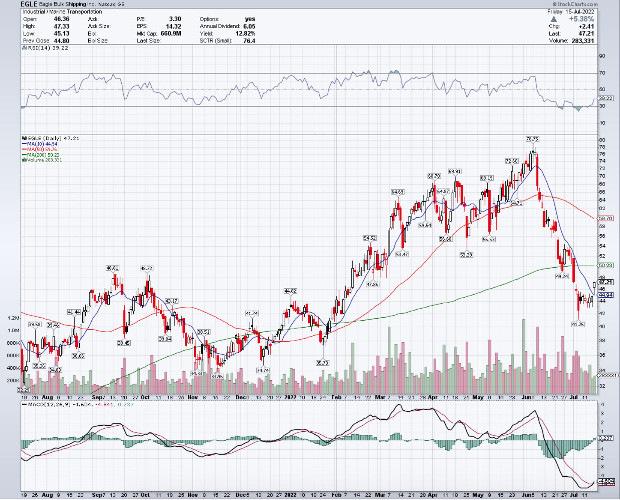Click the -4.841 MACD signal value in legend

pos(104,405)
